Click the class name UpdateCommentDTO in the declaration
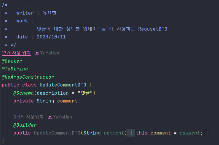The height and width of the screenshot is (145, 219). [63, 85]
